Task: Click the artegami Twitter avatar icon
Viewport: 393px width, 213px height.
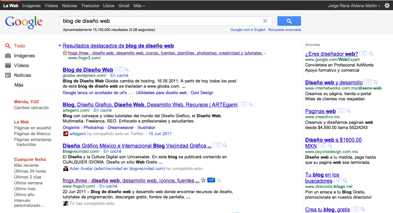Action: pos(66,134)
